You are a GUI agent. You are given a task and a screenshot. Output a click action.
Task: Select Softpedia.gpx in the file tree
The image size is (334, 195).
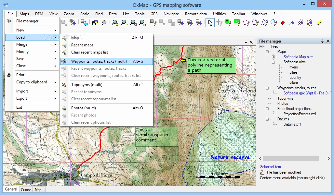307,93
